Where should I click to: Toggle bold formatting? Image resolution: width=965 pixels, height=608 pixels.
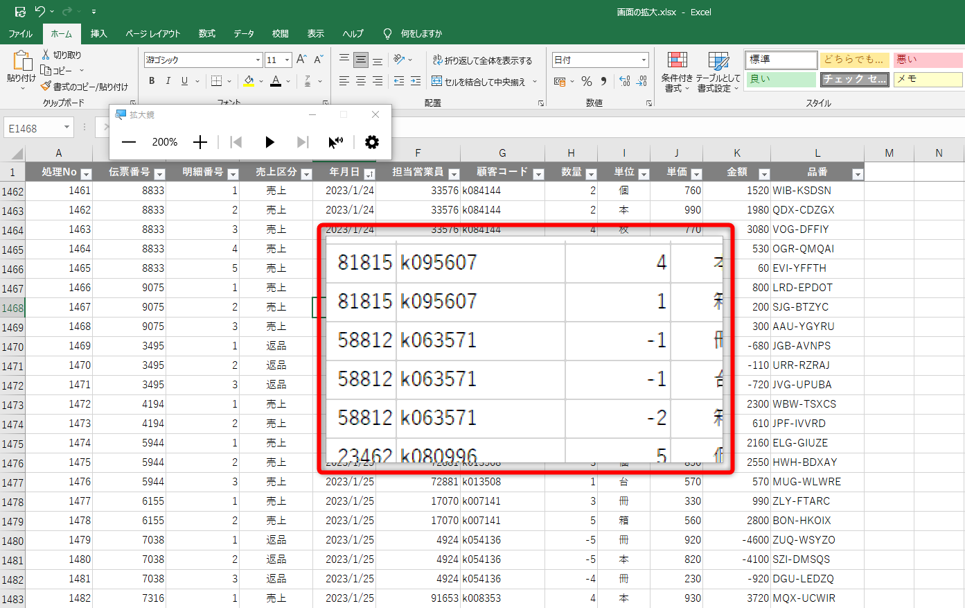[x=152, y=81]
